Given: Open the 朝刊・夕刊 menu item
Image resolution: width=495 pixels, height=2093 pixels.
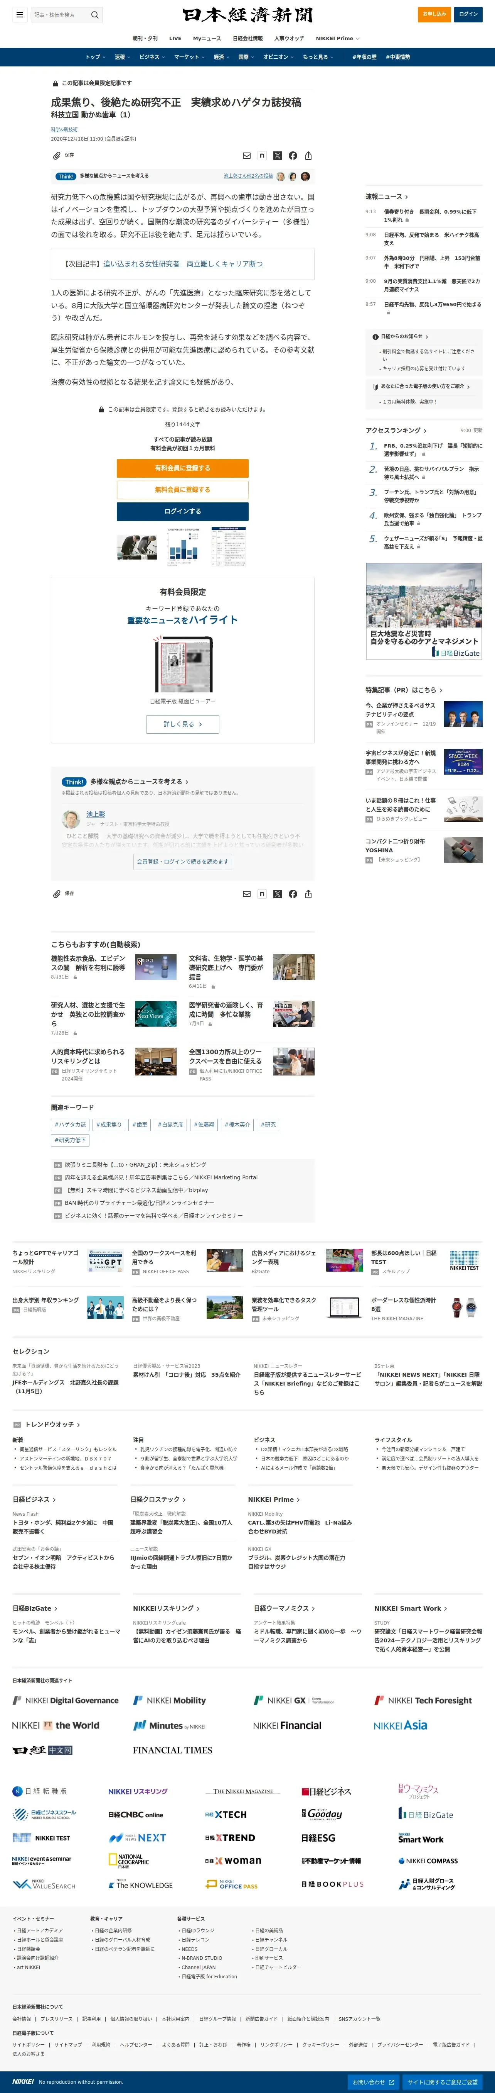Looking at the screenshot, I should coord(145,38).
